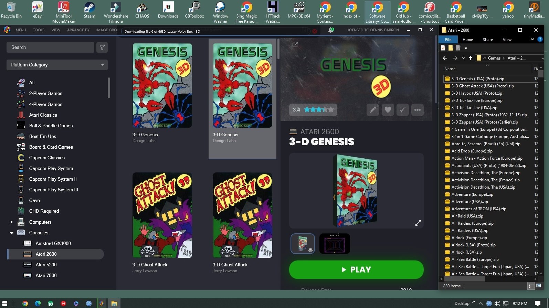549x308 pixels.
Task: Select the box art thumbnail below the image
Action: click(x=303, y=244)
